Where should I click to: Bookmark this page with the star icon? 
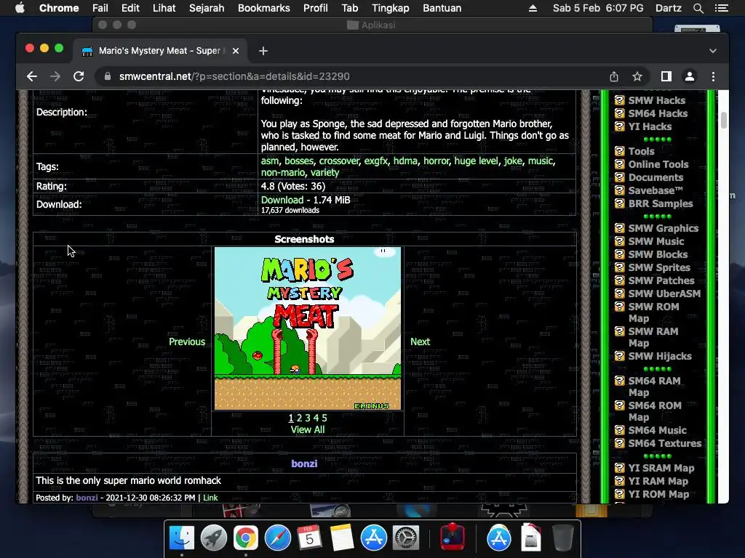pyautogui.click(x=637, y=76)
